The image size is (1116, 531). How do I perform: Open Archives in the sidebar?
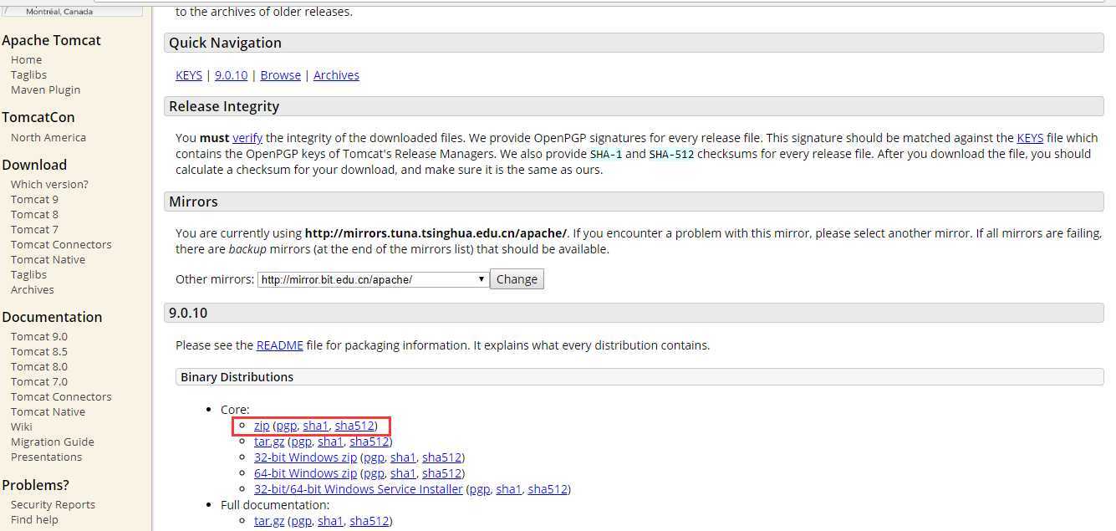32,289
